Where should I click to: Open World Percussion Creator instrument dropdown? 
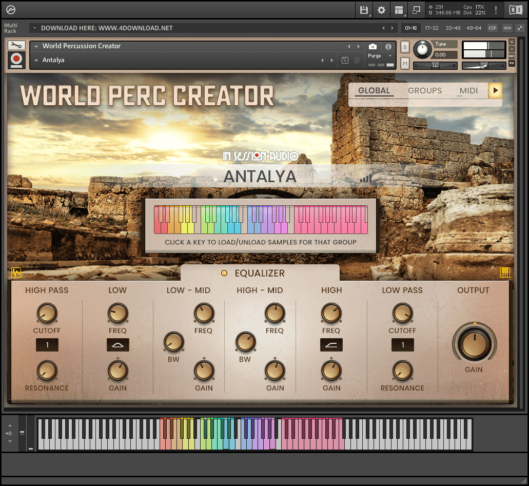tap(36, 47)
